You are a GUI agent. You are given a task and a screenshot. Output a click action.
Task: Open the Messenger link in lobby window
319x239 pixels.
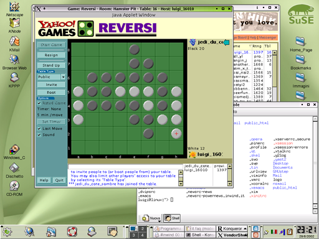[268, 37]
